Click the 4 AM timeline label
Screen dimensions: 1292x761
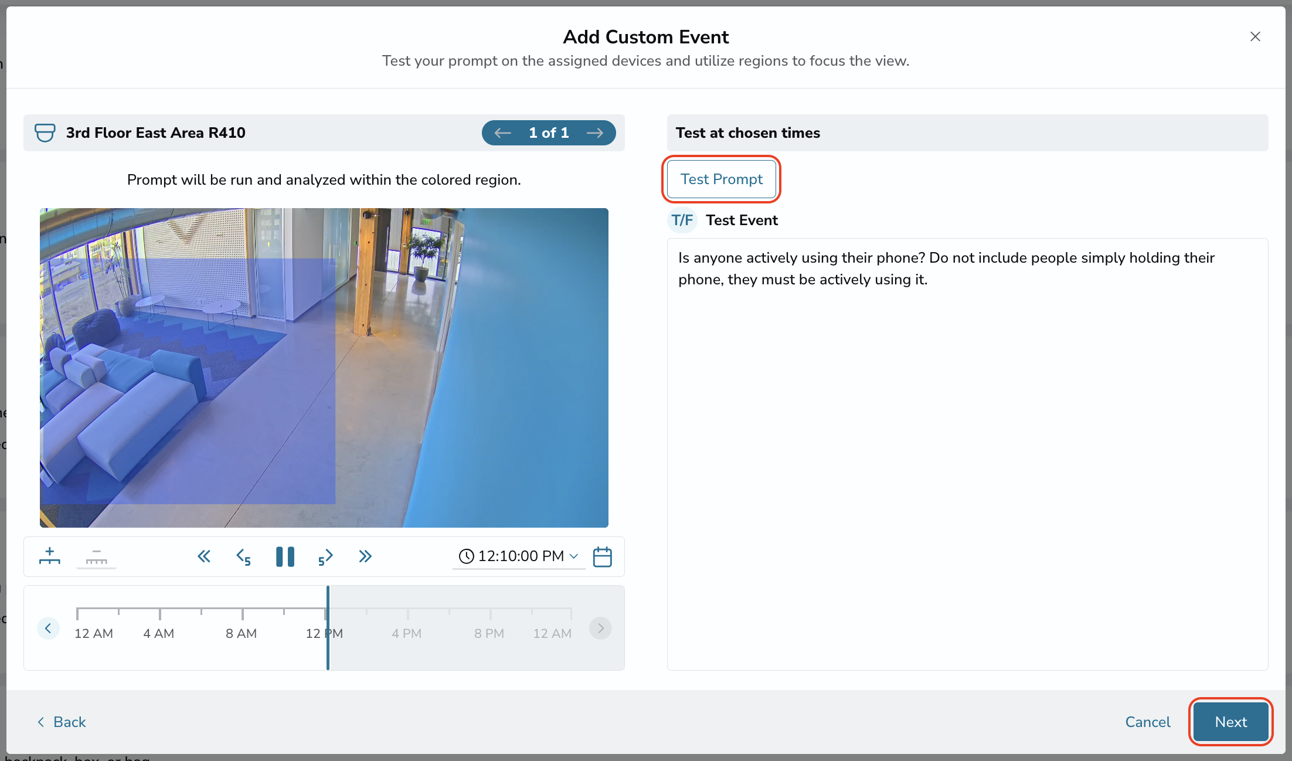(x=159, y=634)
